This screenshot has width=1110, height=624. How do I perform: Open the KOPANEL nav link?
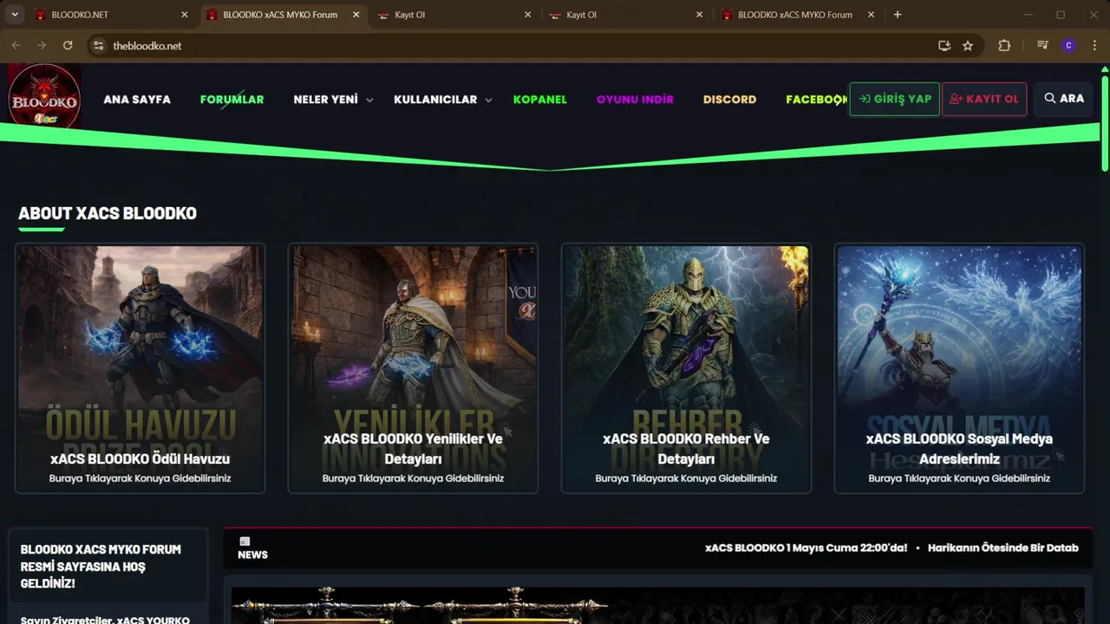click(x=539, y=100)
